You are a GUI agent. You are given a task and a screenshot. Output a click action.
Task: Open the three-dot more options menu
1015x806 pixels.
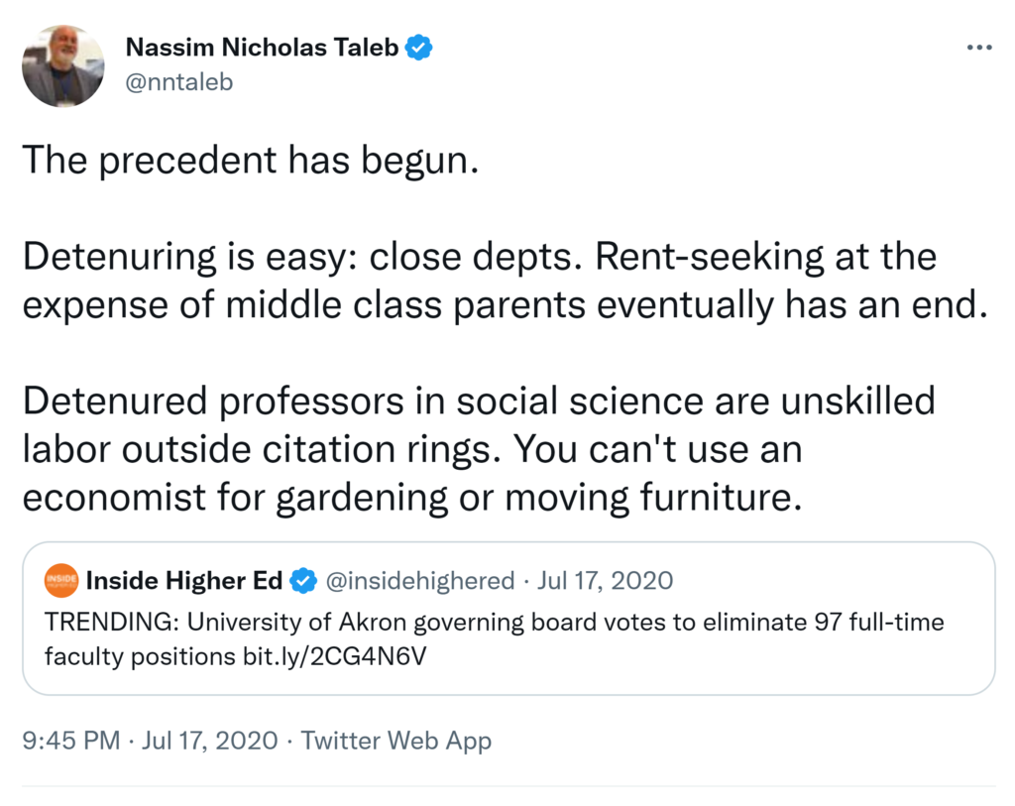click(x=978, y=49)
